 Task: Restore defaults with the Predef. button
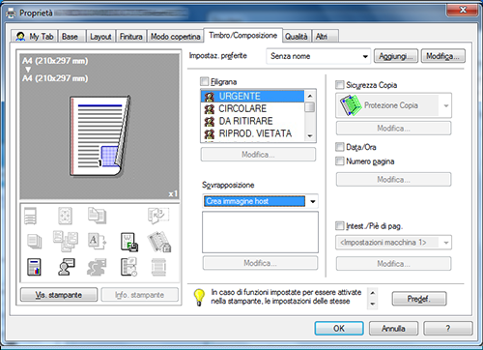coord(419,299)
